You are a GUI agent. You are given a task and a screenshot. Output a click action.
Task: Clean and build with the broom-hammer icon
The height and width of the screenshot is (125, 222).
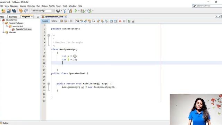tap(70, 11)
